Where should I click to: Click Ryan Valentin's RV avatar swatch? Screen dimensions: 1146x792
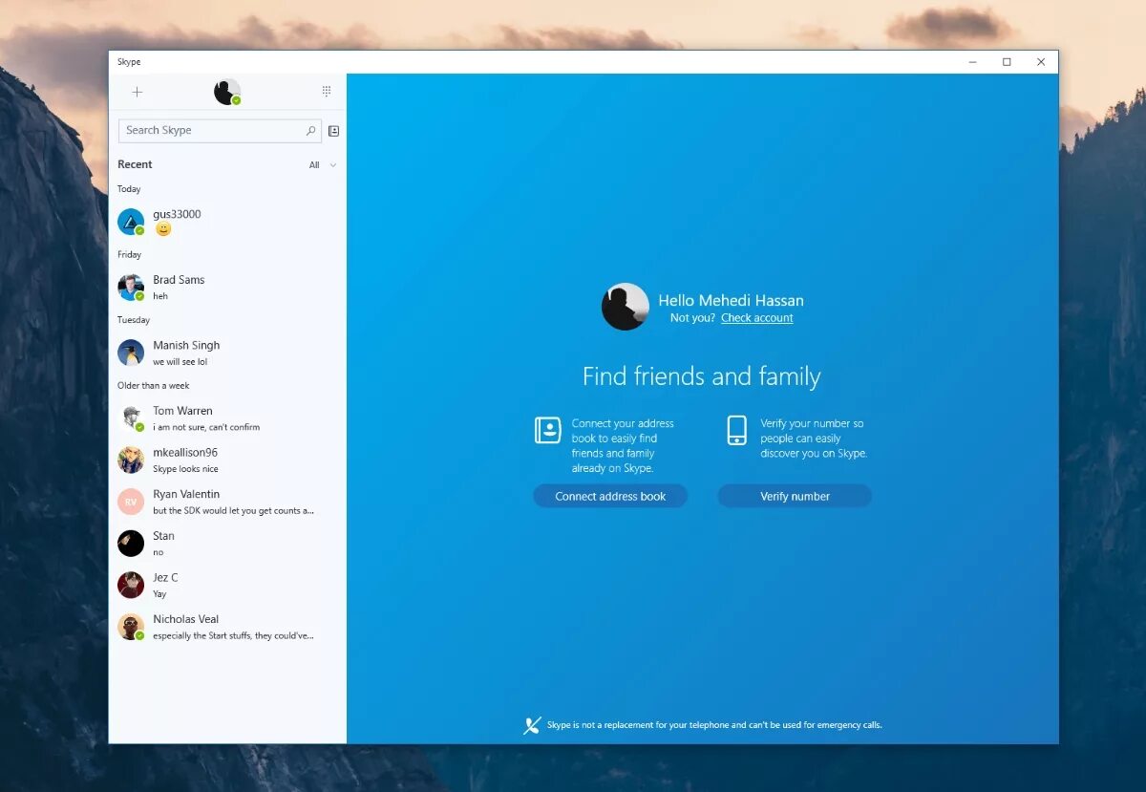pyautogui.click(x=130, y=501)
